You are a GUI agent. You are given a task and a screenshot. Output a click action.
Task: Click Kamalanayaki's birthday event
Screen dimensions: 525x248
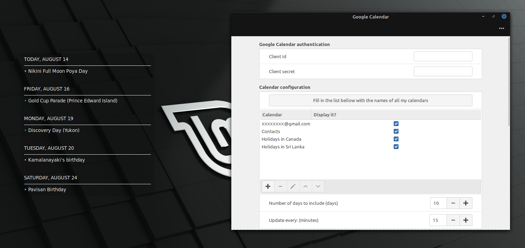pyautogui.click(x=56, y=160)
